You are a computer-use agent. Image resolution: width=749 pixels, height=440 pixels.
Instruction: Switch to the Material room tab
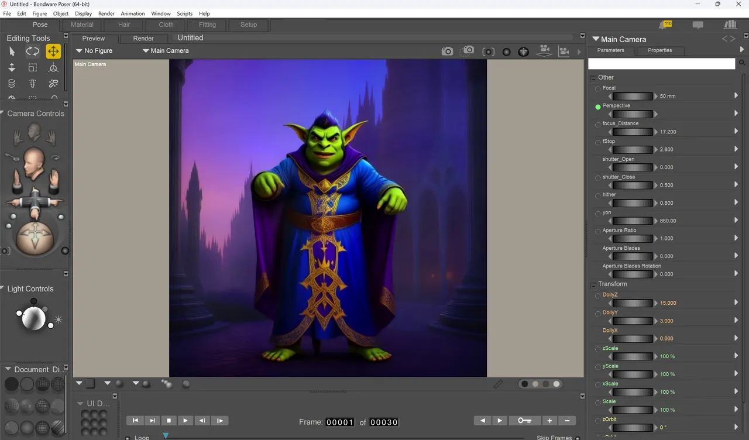(x=82, y=25)
